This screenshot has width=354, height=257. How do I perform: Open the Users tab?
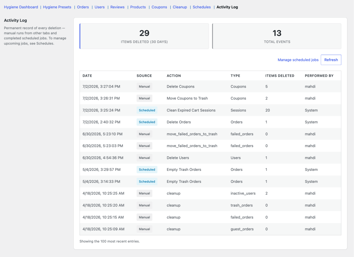click(x=99, y=7)
